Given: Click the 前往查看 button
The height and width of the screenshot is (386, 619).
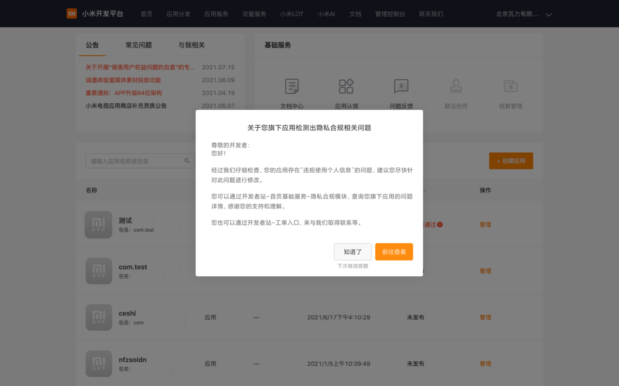Looking at the screenshot, I should point(394,252).
